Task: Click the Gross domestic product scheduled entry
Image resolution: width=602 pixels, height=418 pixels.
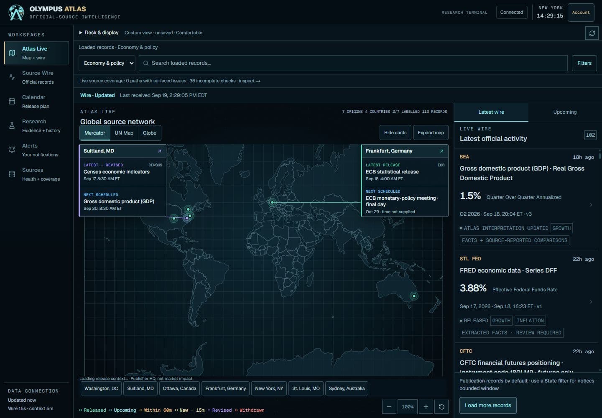Action: (x=122, y=201)
